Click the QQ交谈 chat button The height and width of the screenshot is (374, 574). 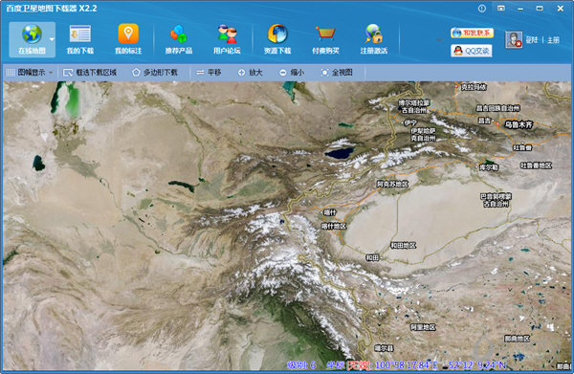[472, 51]
